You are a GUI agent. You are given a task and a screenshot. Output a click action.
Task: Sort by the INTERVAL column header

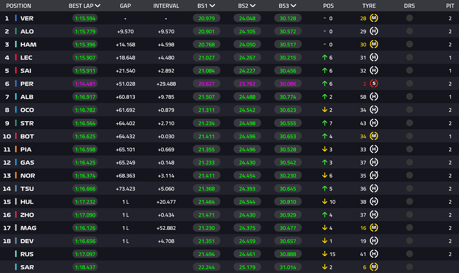point(166,6)
